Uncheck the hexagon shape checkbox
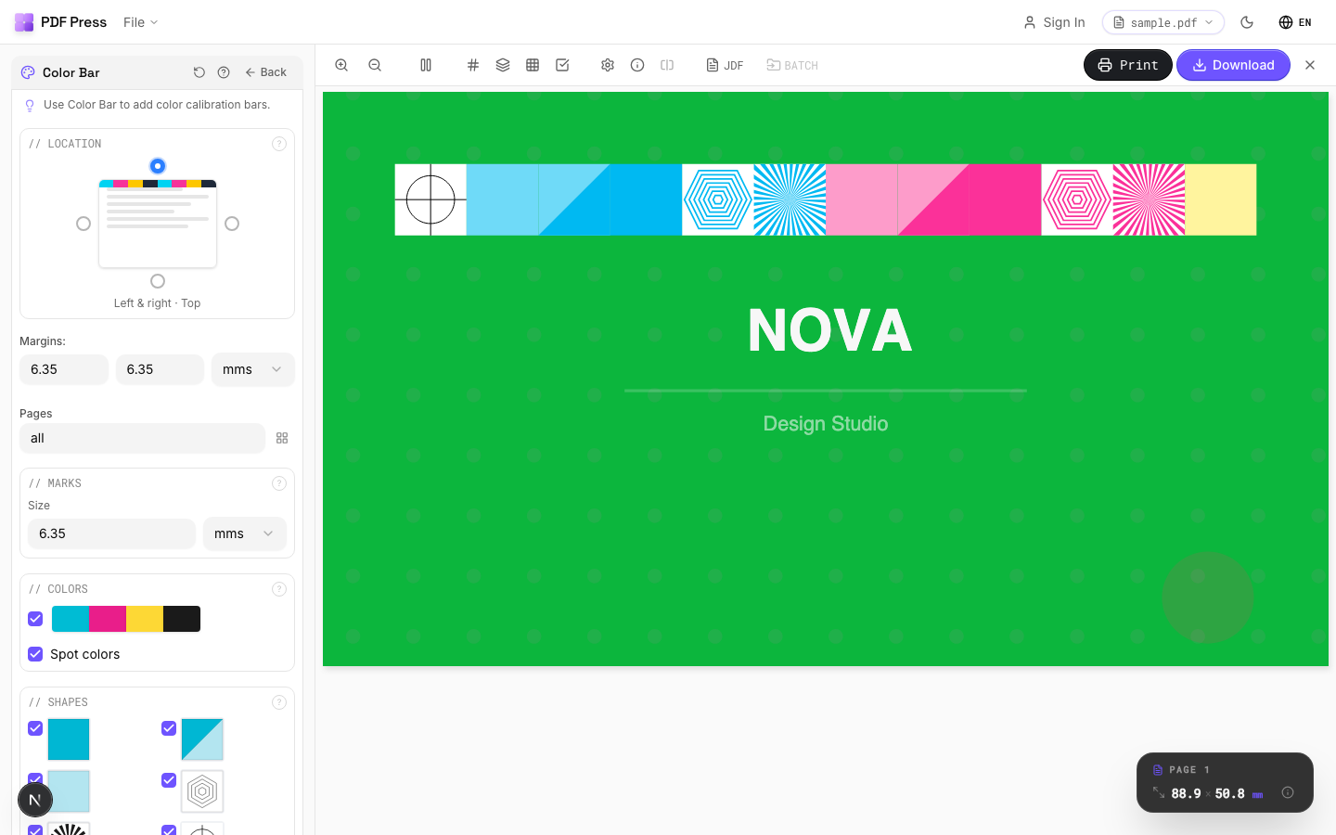 point(169,780)
